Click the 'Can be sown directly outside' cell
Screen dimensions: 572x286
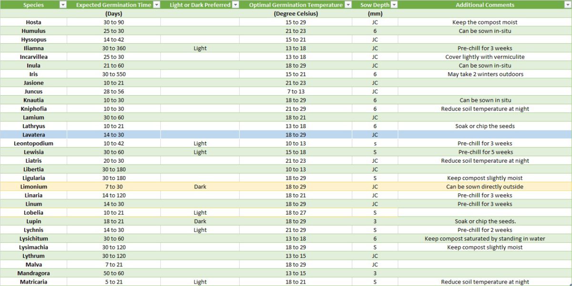[485, 187]
